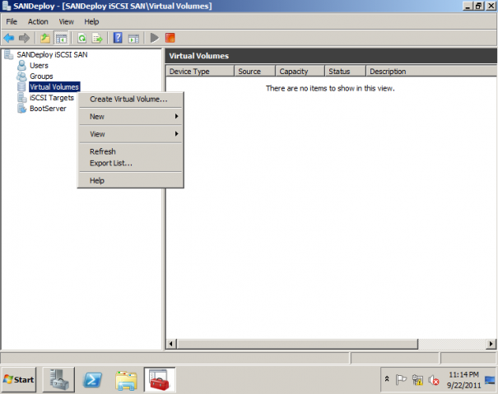Click the Forward arrow toolbar icon
Viewport: 498px width, 394px height.
click(24, 38)
